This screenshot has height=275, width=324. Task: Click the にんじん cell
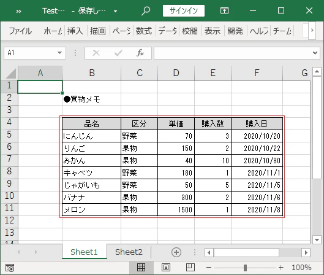91,136
